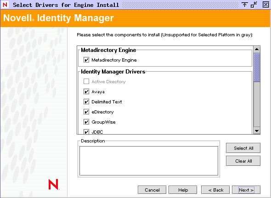Click the Identity Manager Drivers group heading

point(113,72)
